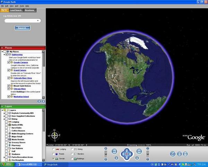Open the Add menu

click(17, 6)
